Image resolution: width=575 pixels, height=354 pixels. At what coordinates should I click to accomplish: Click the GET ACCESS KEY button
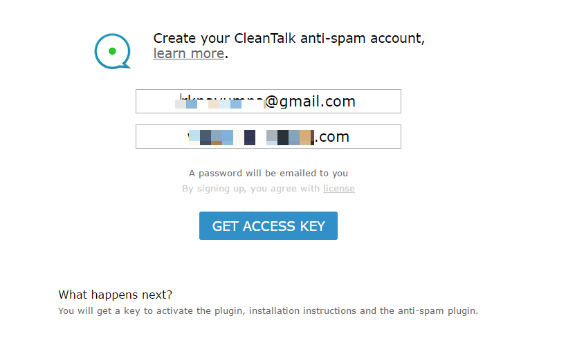coord(268,225)
